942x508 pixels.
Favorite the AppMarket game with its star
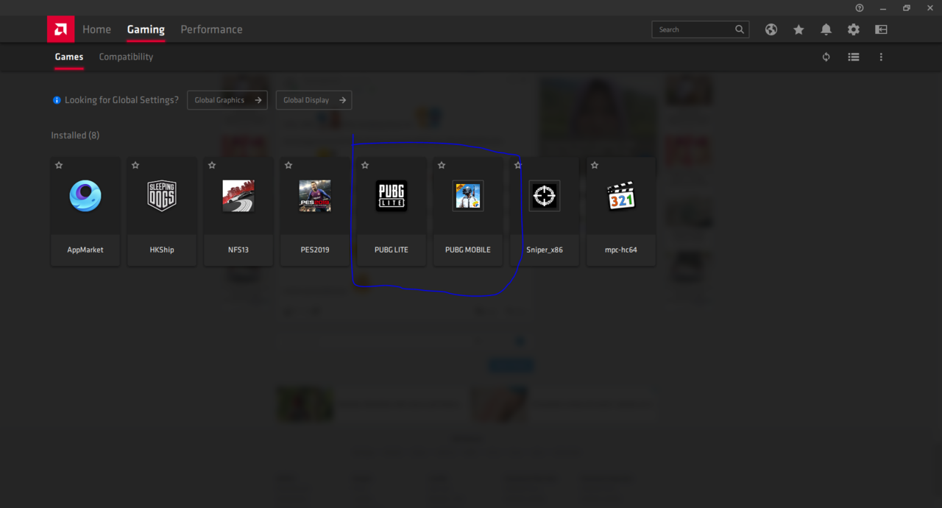click(59, 166)
